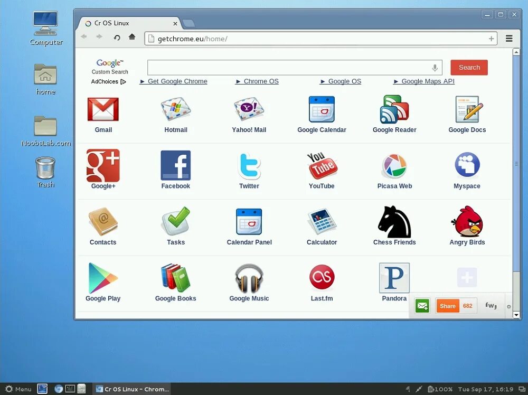Open the Pandora icon

pyautogui.click(x=394, y=278)
